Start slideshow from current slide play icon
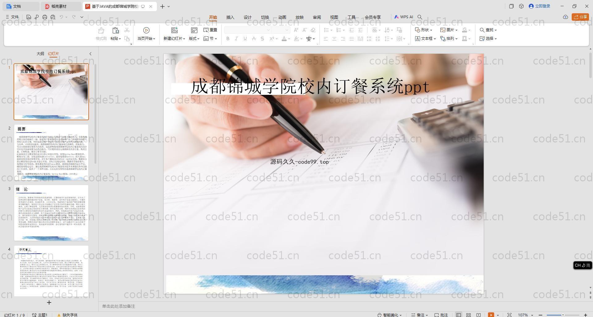593x317 pixels. 146,30
